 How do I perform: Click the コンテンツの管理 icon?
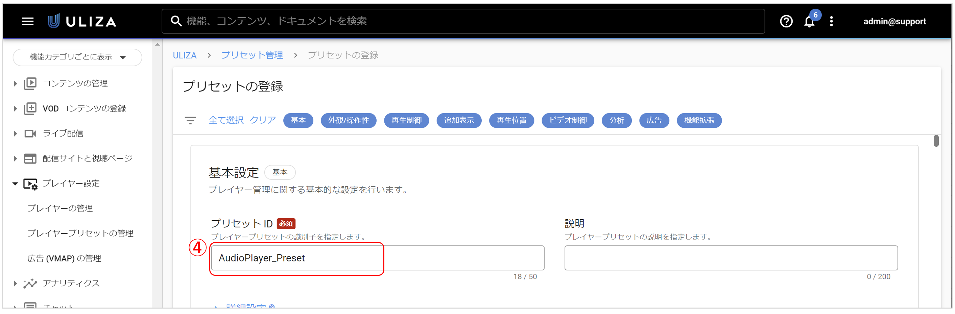pos(30,83)
